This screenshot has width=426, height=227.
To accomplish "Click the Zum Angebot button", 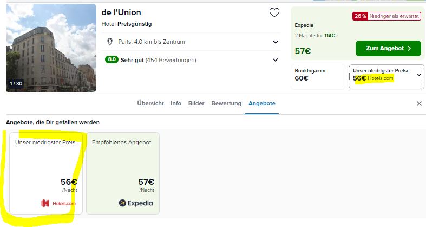I will [x=388, y=48].
